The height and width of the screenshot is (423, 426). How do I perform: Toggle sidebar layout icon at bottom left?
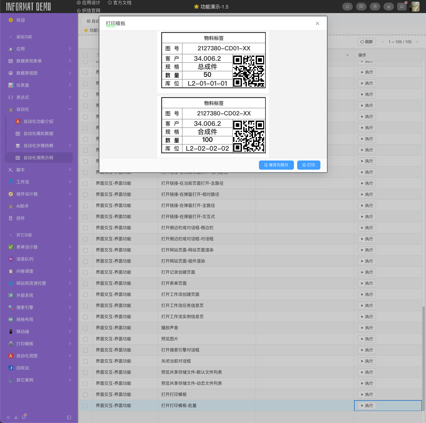coord(69,417)
